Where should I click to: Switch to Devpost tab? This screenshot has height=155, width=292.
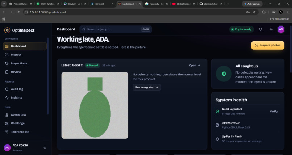(102, 4)
